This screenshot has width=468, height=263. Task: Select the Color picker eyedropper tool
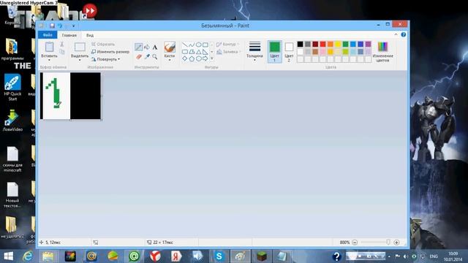point(147,56)
